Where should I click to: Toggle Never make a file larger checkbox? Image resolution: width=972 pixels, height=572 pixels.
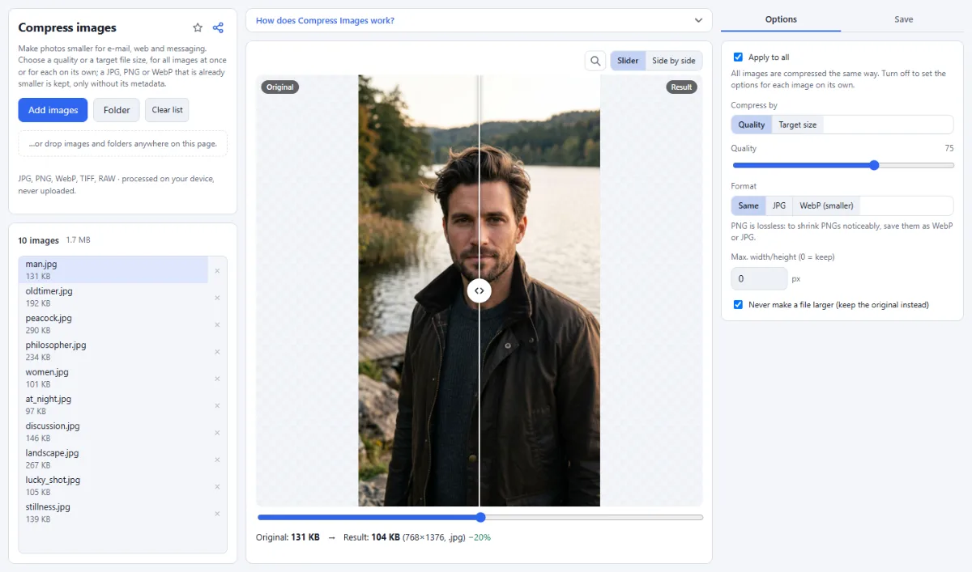(x=738, y=305)
